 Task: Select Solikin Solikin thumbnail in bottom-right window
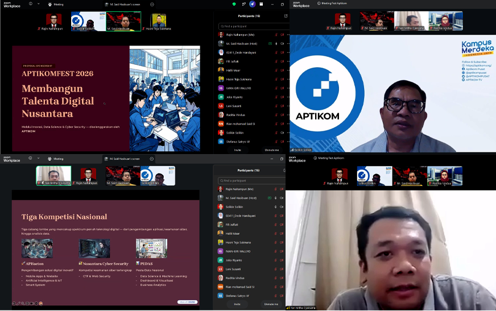click(374, 176)
